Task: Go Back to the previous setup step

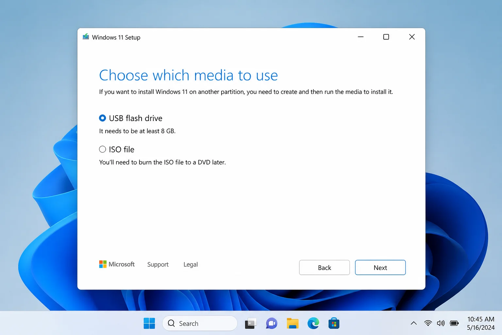Action: (x=325, y=268)
